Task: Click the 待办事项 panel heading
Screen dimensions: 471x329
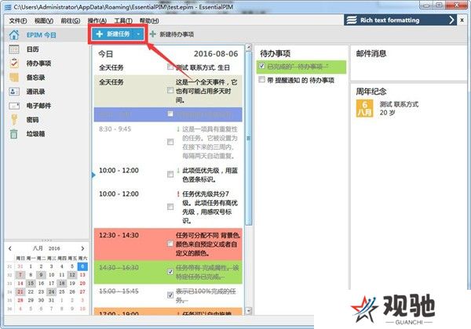Action: pyautogui.click(x=275, y=53)
